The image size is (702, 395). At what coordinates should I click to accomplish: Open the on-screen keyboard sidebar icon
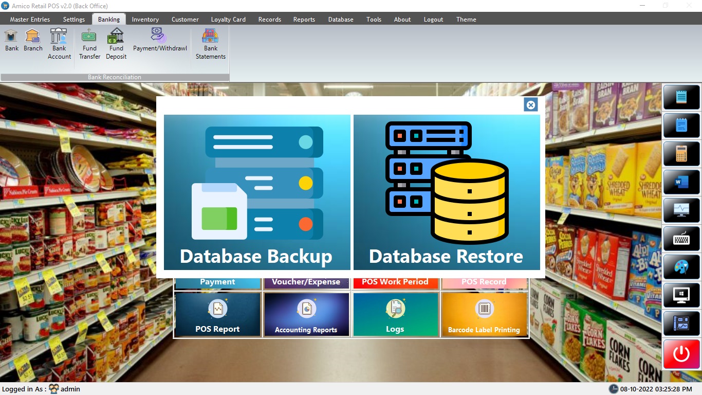click(x=681, y=239)
